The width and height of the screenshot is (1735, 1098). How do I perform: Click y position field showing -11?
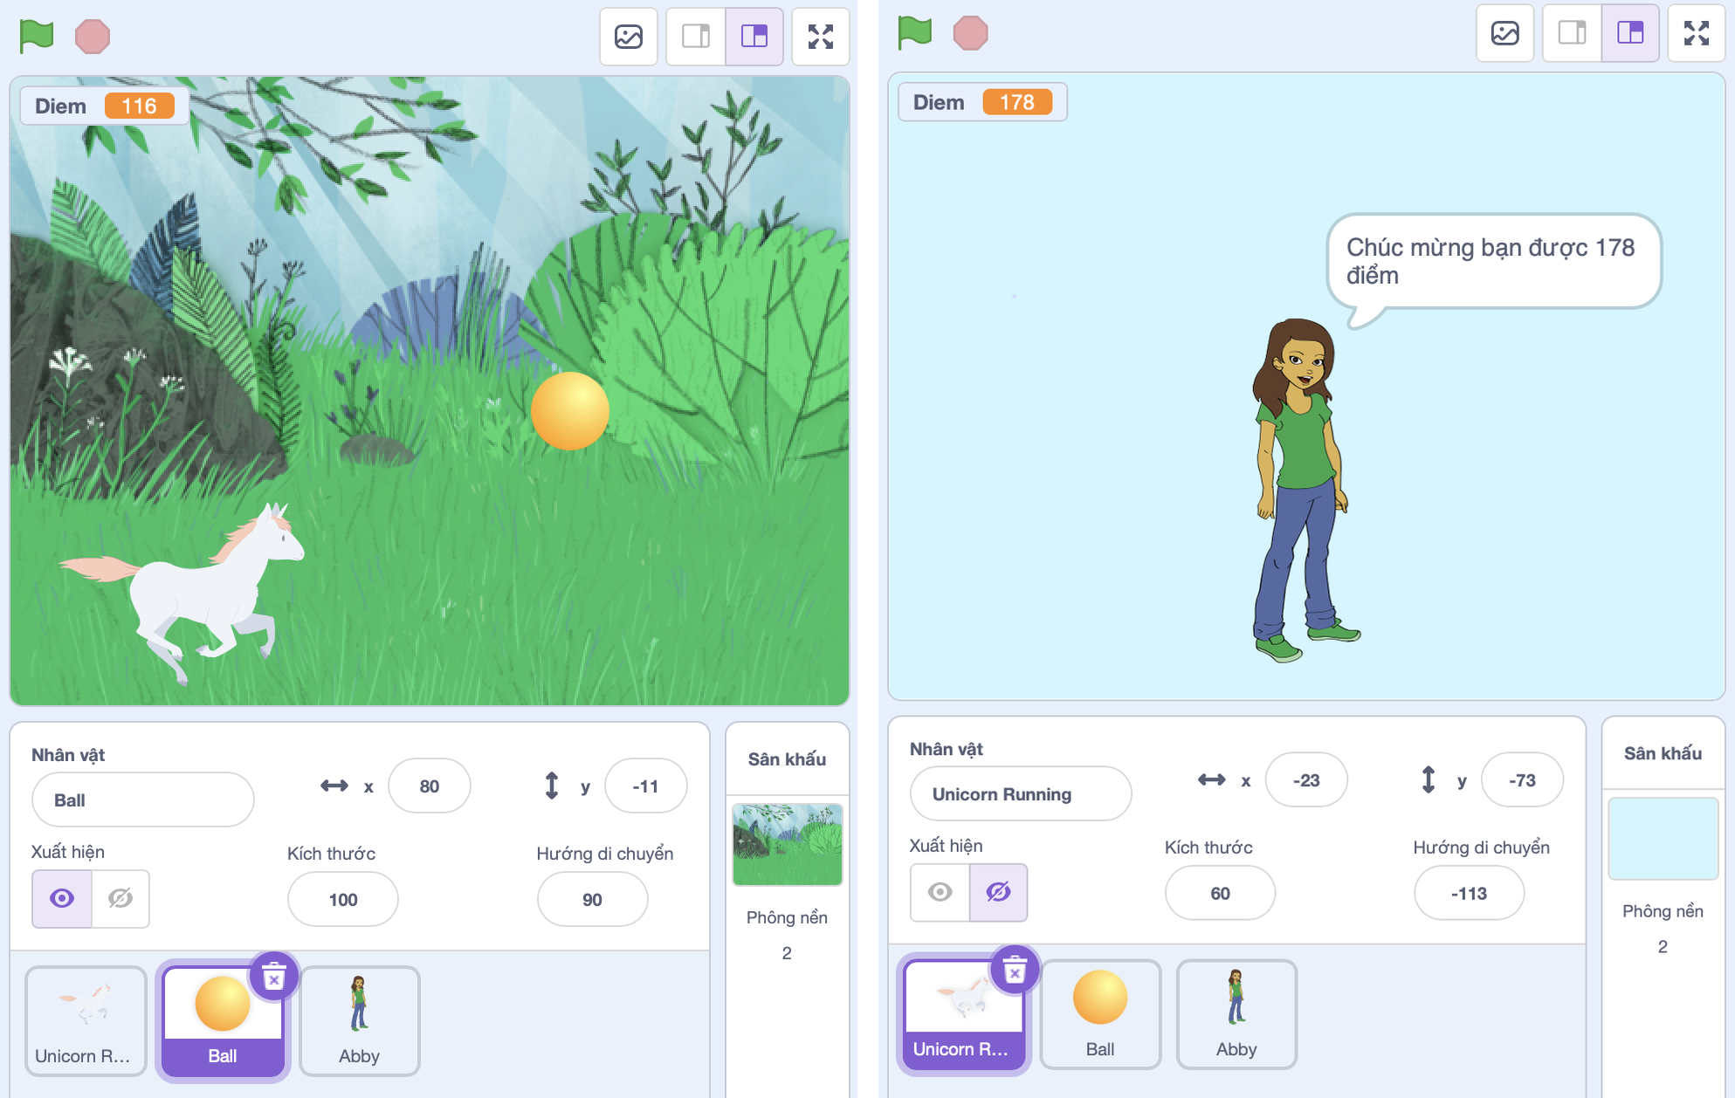645,786
